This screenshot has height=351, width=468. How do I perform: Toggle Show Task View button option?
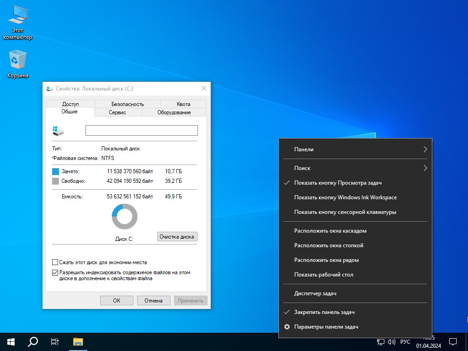pyautogui.click(x=338, y=183)
